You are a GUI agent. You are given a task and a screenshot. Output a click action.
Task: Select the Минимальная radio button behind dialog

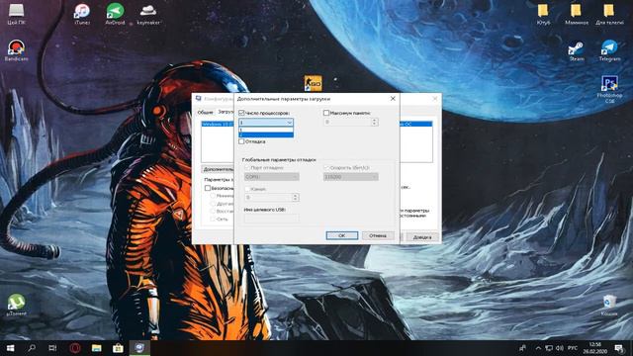213,196
